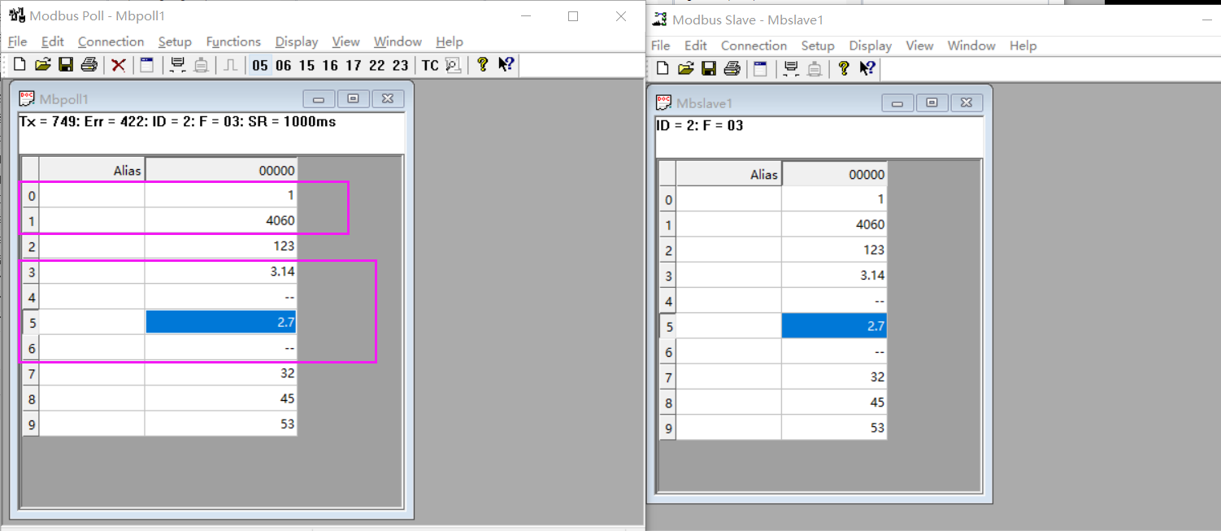Select cell with value 45 in Mbpoll1
Image resolution: width=1221 pixels, height=531 pixels.
[x=221, y=398]
